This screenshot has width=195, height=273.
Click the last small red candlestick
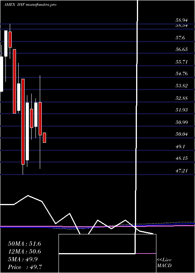tap(44, 138)
